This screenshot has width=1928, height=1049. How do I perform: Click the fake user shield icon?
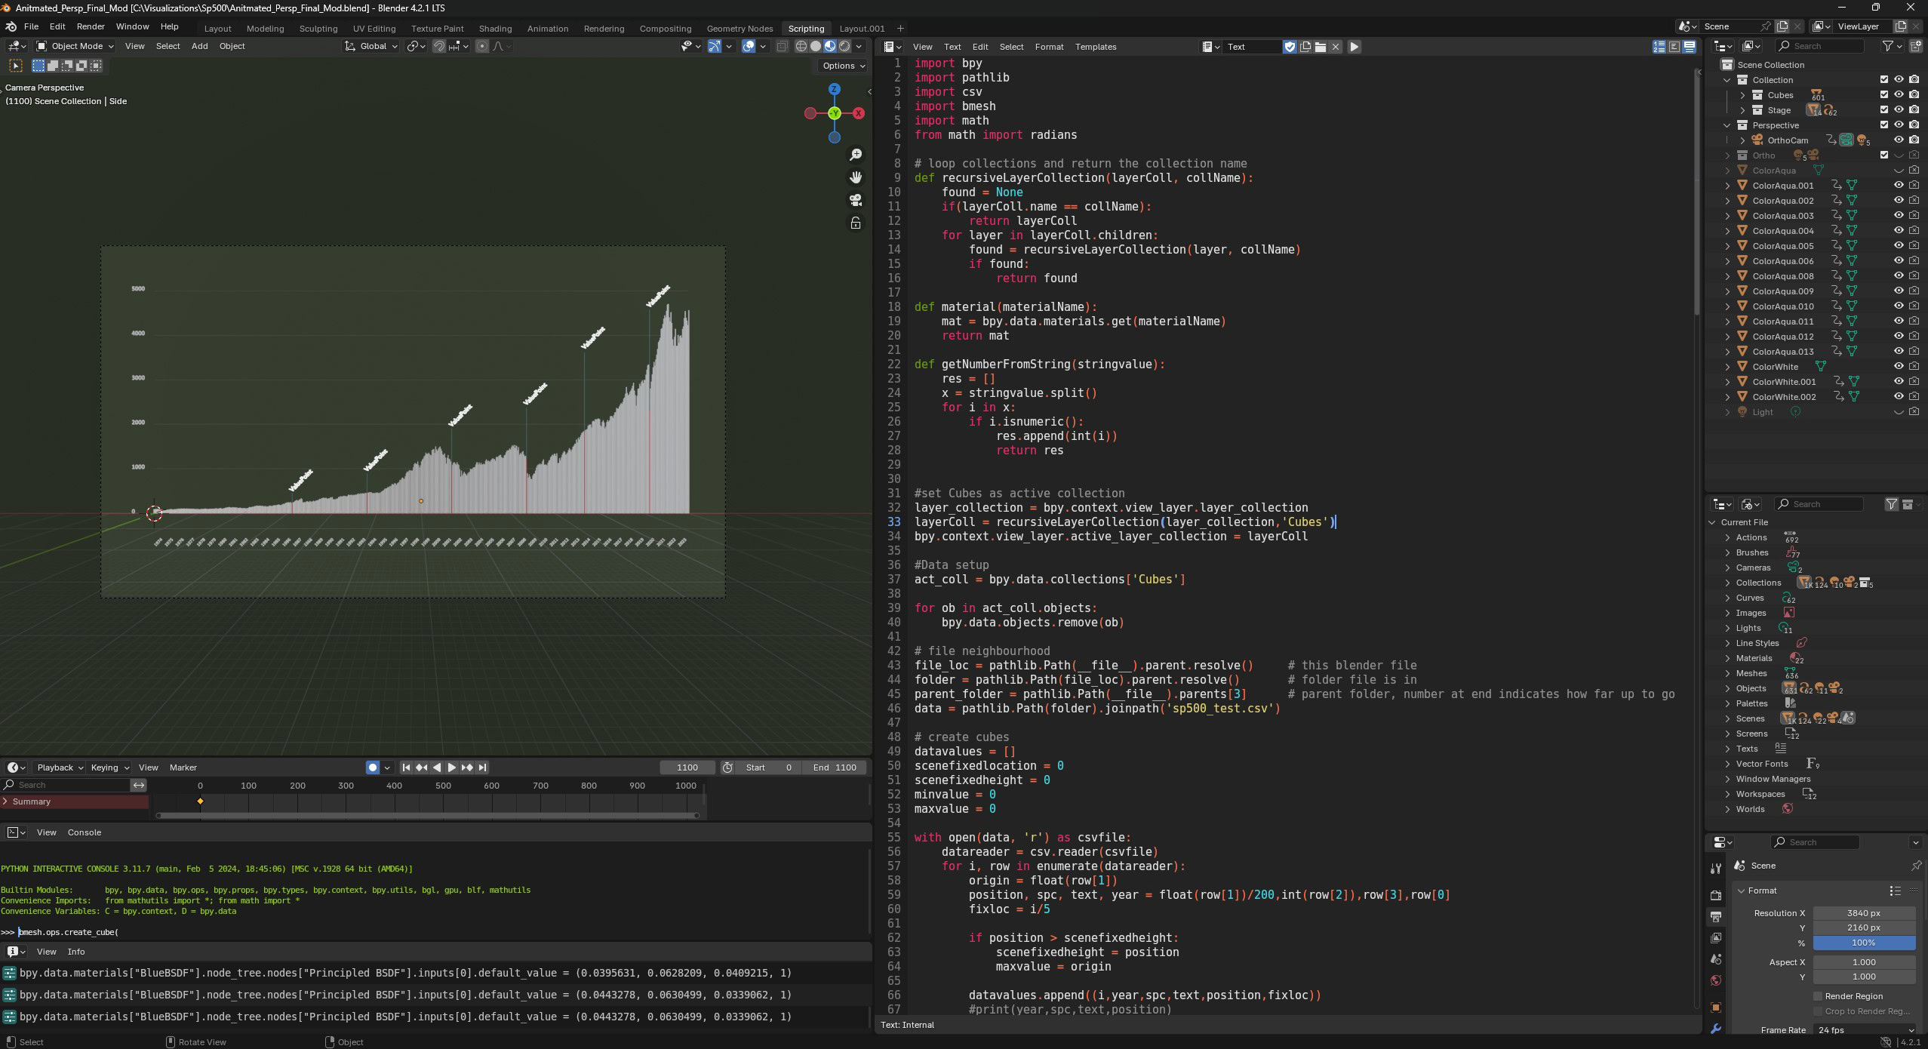1290,47
